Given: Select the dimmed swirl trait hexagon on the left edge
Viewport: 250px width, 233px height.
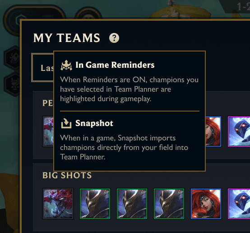Looking at the screenshot, I should click(13, 58).
